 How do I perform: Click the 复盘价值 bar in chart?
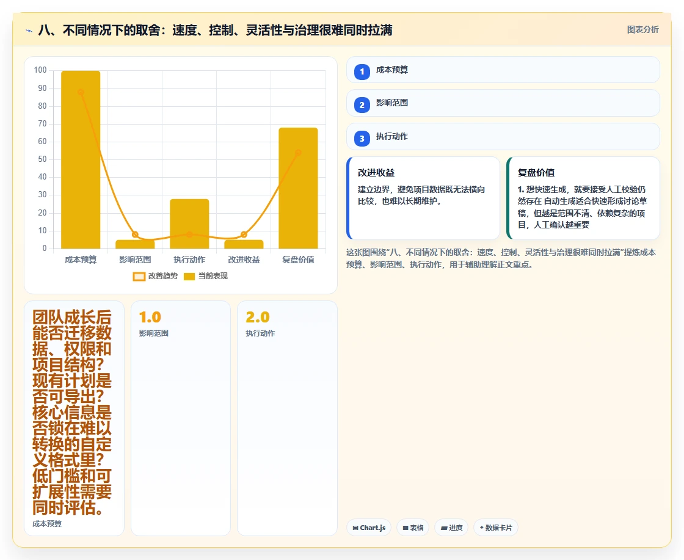point(299,188)
